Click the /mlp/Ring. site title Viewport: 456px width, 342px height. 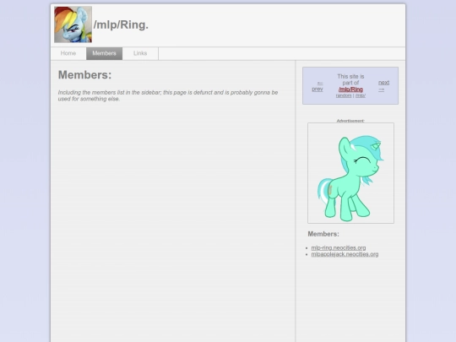(x=121, y=24)
